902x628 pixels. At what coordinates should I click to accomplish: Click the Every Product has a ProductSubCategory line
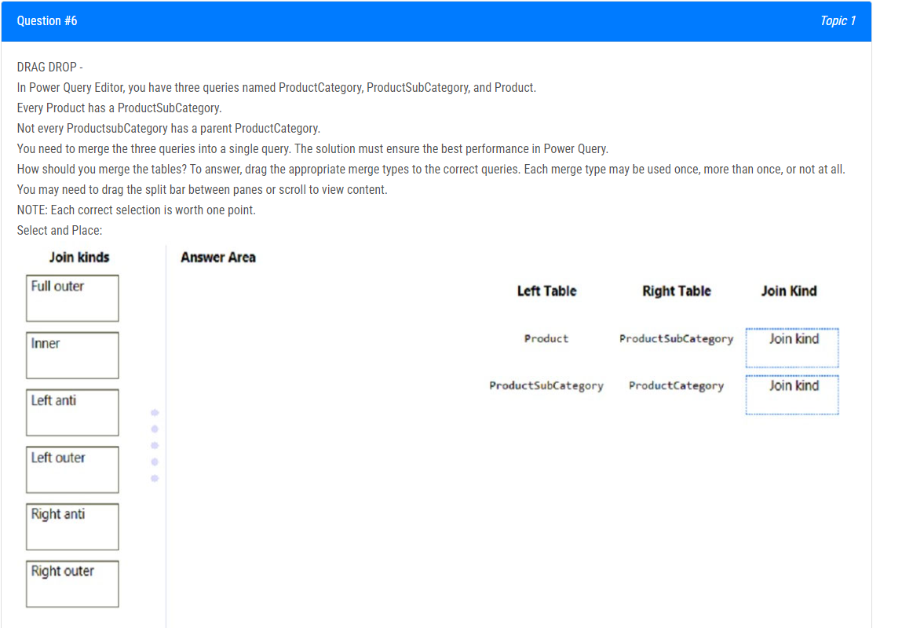[119, 108]
